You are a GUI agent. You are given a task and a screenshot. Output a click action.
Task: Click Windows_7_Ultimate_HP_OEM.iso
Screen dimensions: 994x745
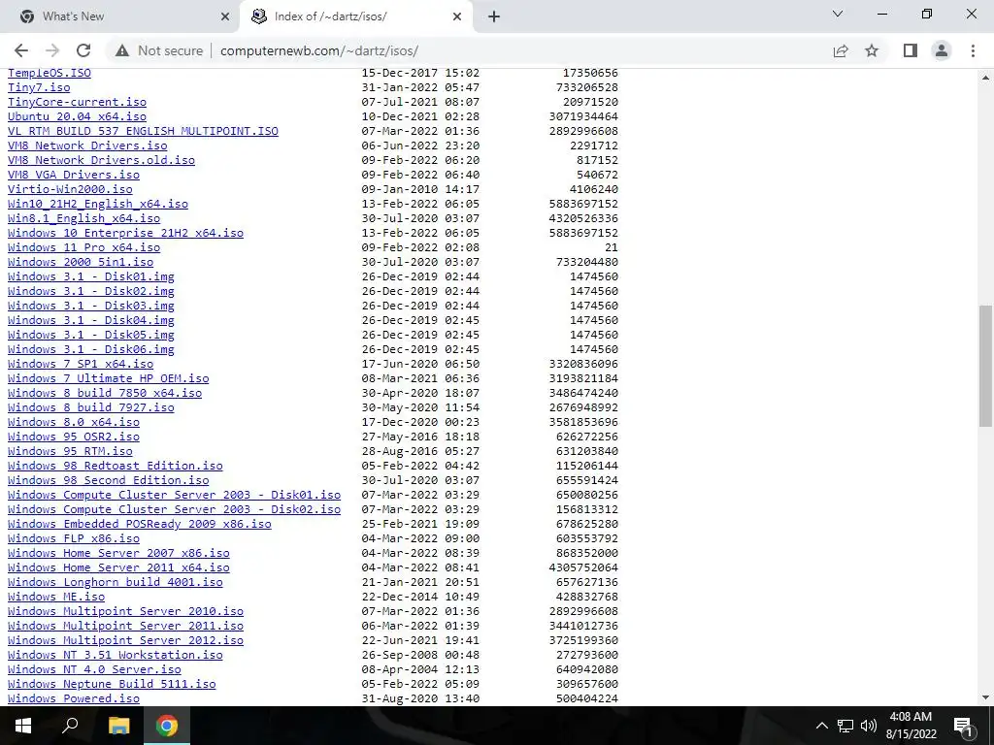[x=109, y=379]
